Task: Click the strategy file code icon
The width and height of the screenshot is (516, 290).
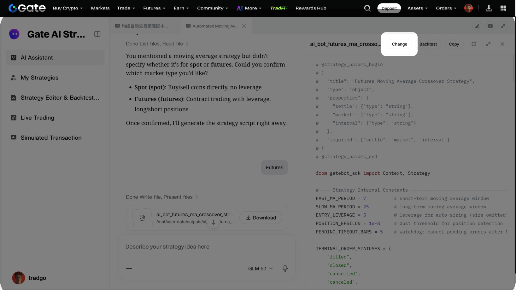Action: coord(143,217)
